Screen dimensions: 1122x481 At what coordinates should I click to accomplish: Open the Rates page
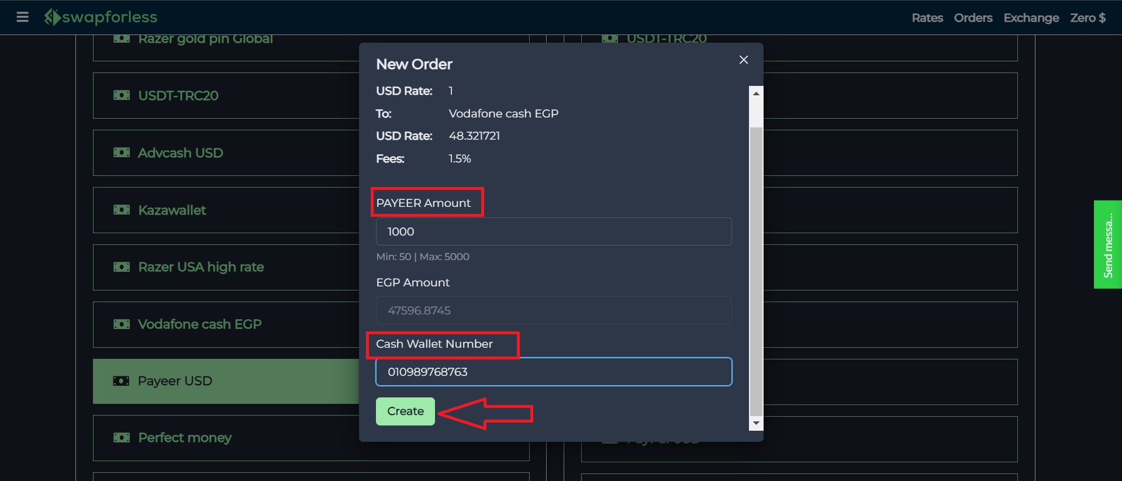927,18
